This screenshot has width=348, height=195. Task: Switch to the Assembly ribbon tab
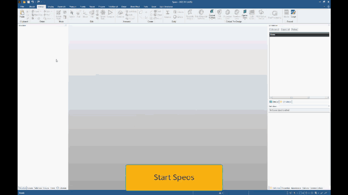(62, 7)
